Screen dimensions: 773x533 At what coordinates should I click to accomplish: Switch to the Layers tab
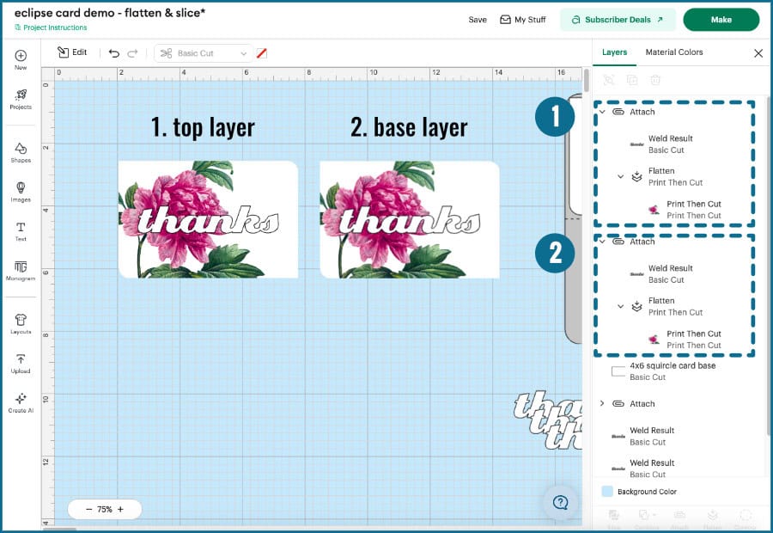614,52
